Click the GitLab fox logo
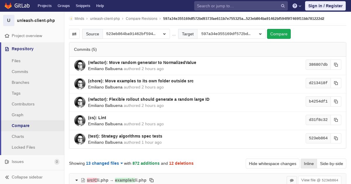351x184 pixels. pyautogui.click(x=8, y=6)
